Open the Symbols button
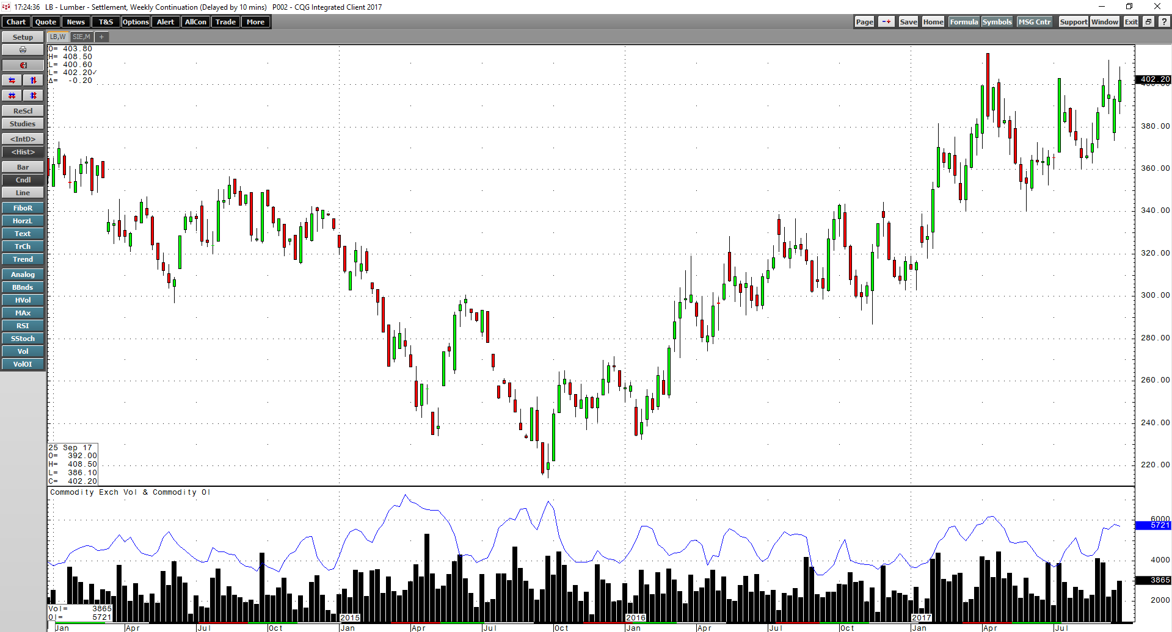This screenshot has width=1172, height=632. [997, 22]
